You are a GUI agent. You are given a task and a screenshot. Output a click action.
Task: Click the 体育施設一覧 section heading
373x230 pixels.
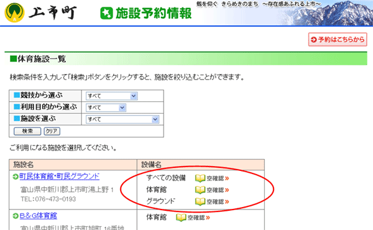tap(42, 59)
